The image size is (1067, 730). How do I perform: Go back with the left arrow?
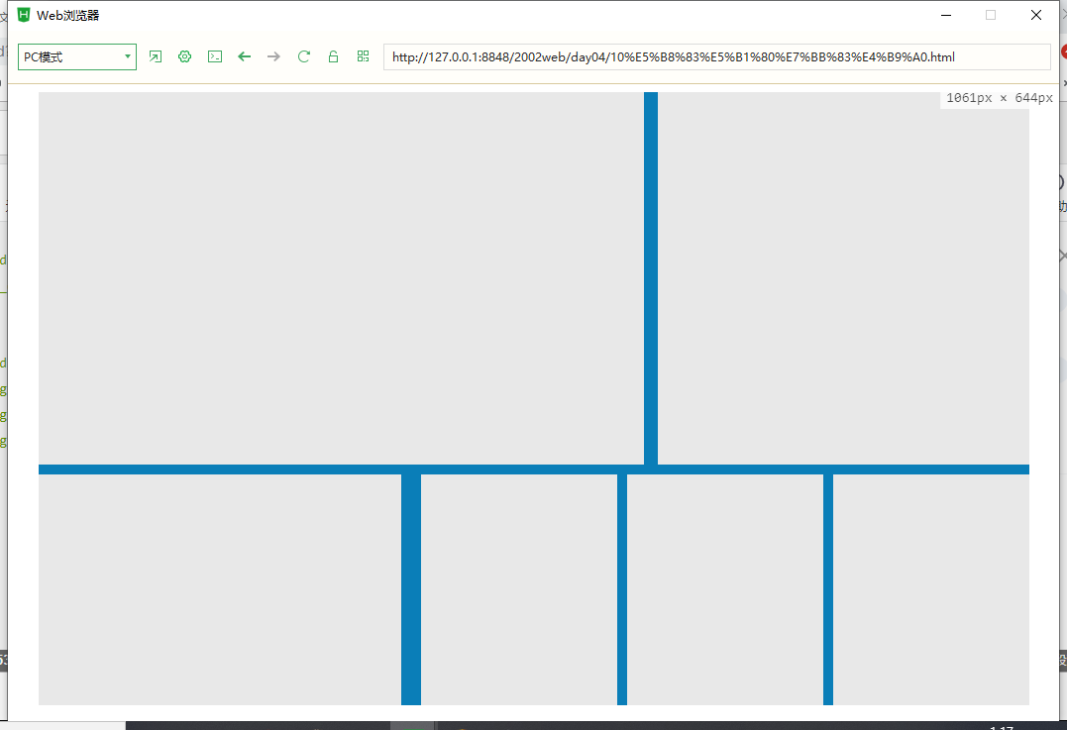click(245, 56)
